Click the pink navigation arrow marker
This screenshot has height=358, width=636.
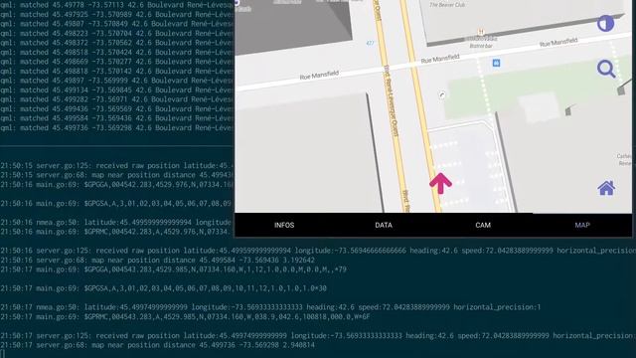pos(440,183)
